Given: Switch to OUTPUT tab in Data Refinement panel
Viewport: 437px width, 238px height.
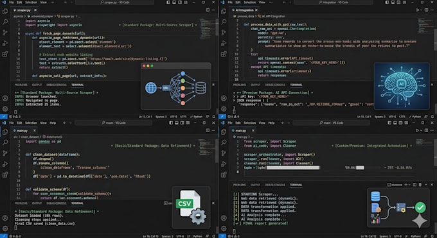Looking at the screenshot, I should point(37,203).
